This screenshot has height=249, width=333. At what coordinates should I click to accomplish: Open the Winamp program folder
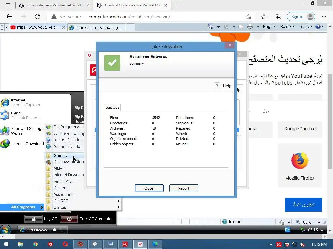pyautogui.click(x=65, y=188)
